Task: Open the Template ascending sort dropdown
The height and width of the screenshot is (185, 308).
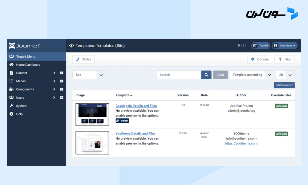Action: click(252, 75)
